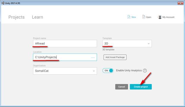
Task: Switch to the Learn tab
Action: [38, 17]
